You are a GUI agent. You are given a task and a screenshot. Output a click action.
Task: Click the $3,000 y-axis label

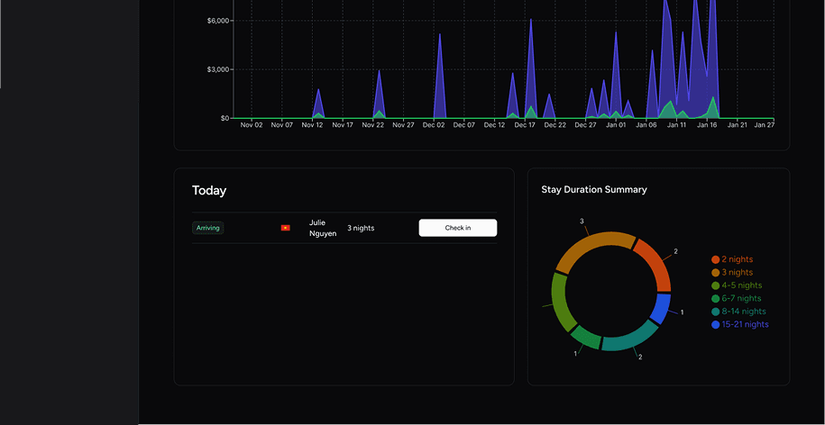(217, 69)
